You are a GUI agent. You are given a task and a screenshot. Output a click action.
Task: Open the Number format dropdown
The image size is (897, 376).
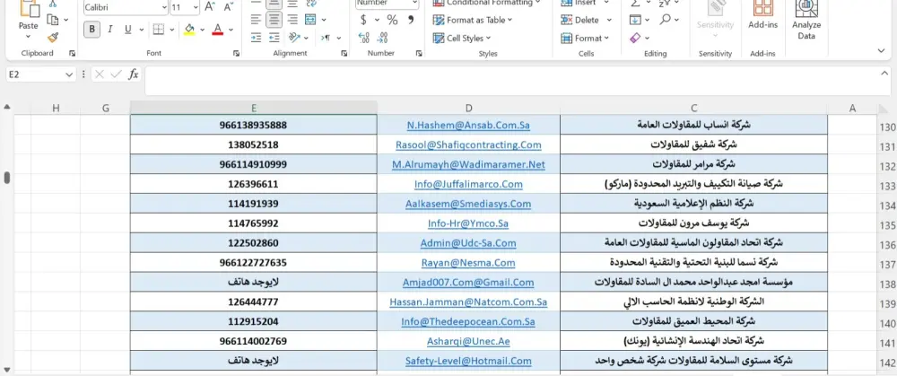(414, 3)
